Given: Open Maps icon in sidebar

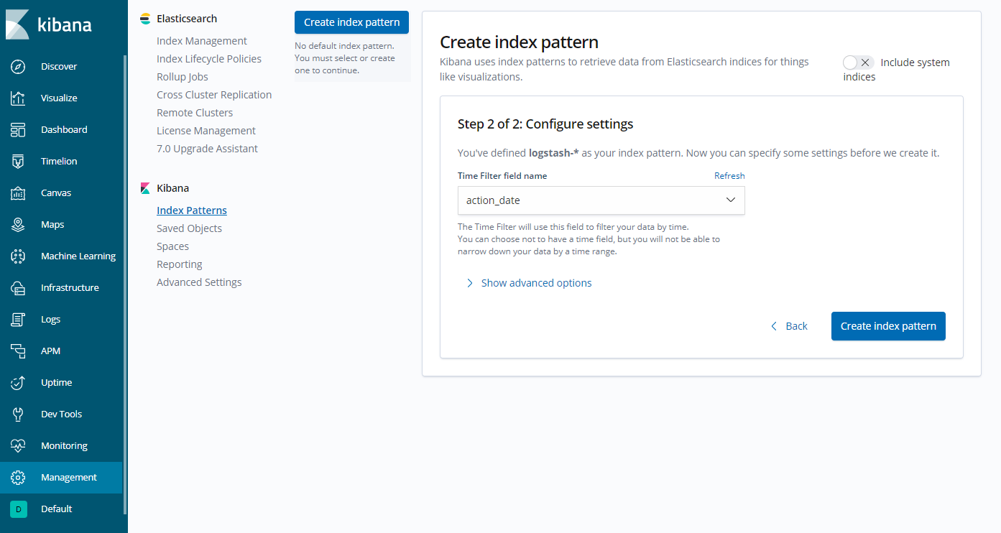Looking at the screenshot, I should (x=19, y=224).
